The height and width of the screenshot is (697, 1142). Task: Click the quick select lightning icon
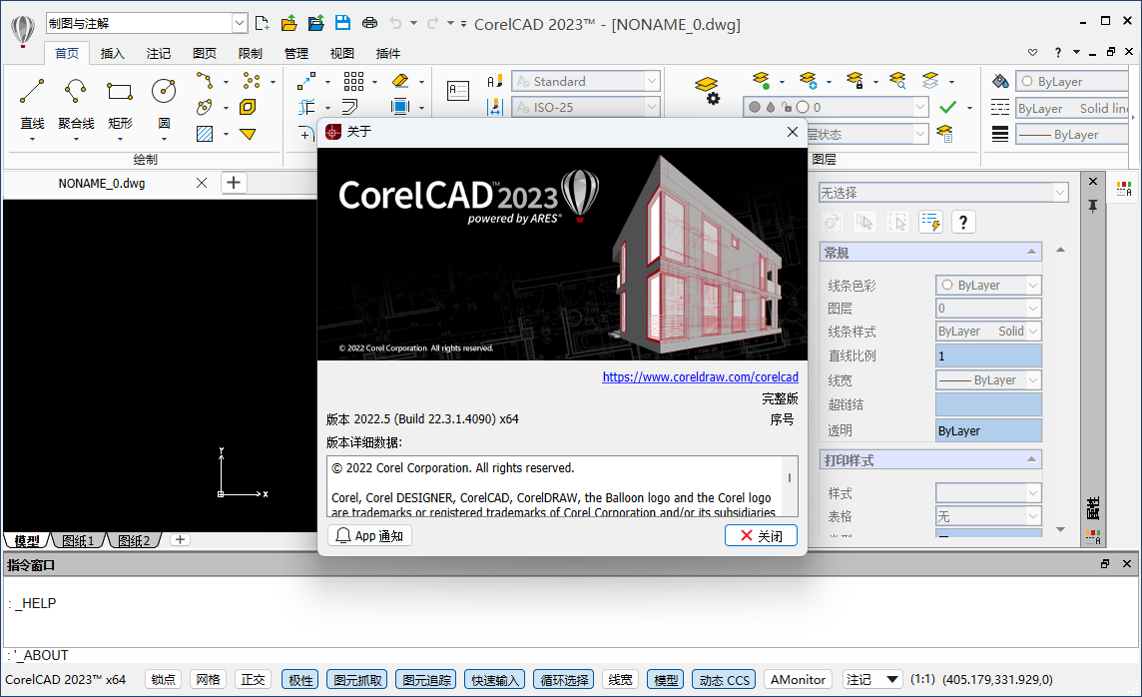930,222
